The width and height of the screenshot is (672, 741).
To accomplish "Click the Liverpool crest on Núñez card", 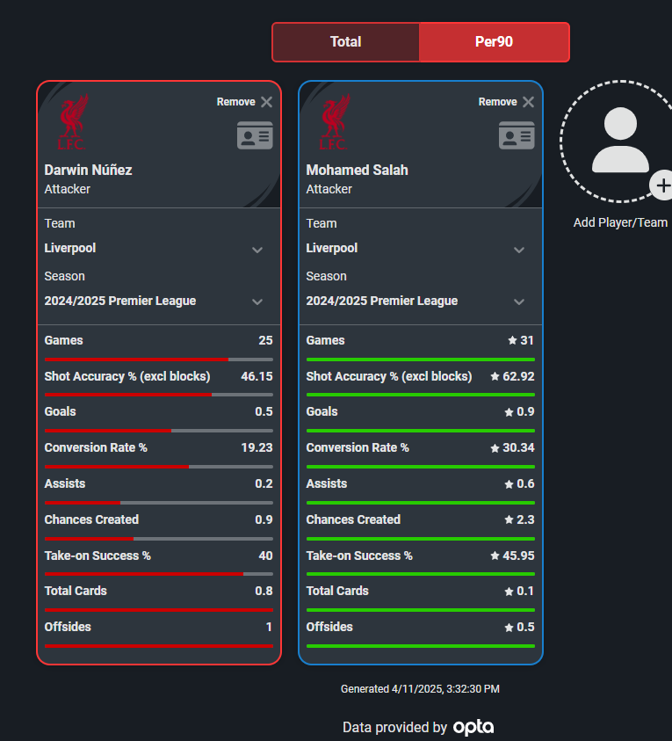I will [73, 121].
